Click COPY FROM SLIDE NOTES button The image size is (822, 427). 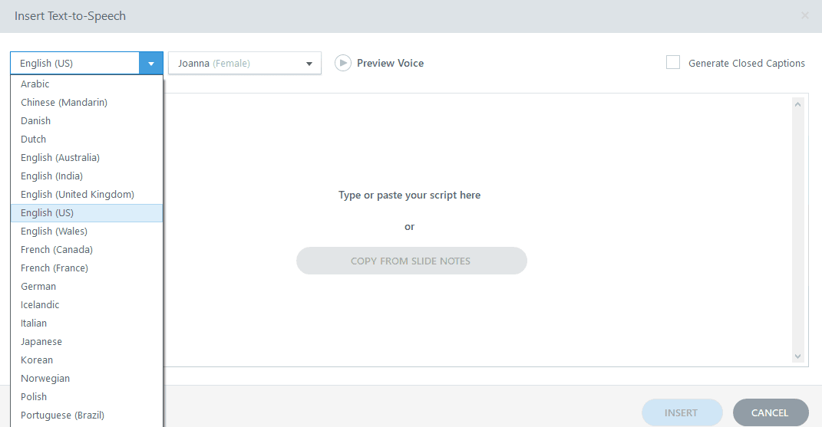pos(411,261)
